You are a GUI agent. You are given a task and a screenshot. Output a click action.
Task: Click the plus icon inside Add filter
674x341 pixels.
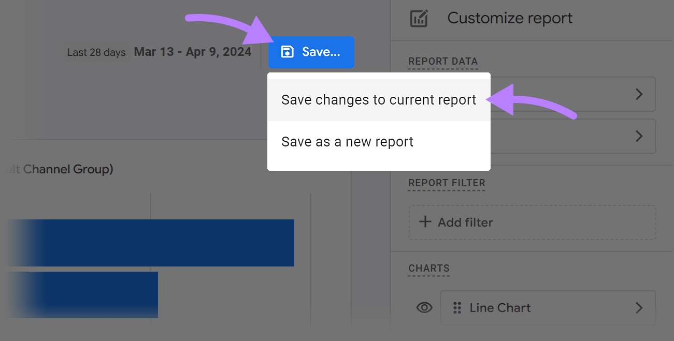click(x=425, y=222)
